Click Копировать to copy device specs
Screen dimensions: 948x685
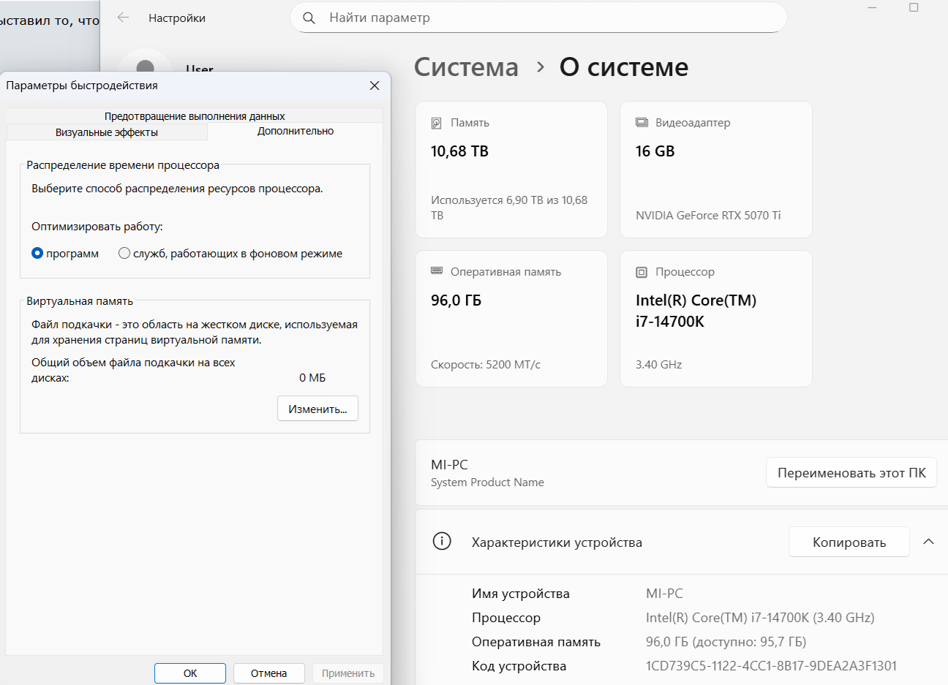(849, 542)
